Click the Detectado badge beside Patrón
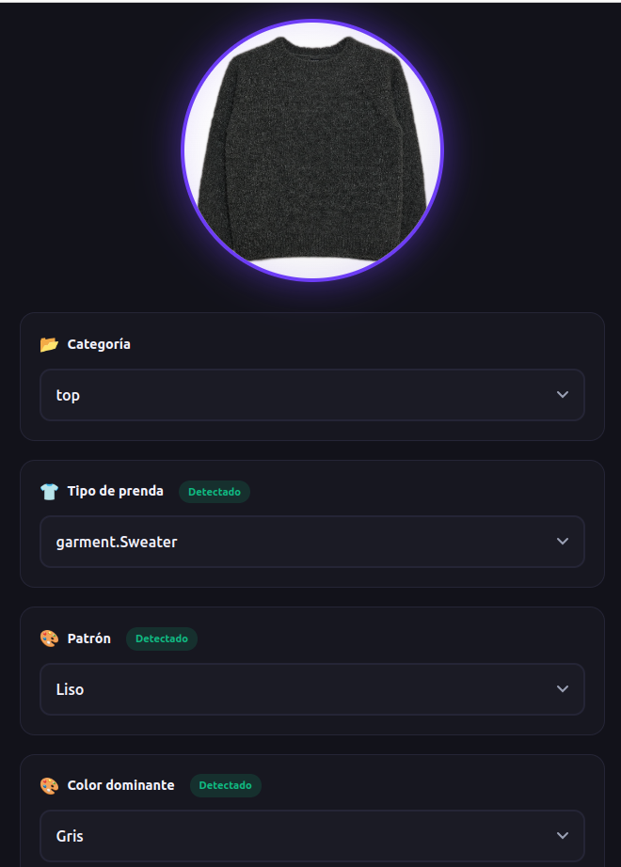 [162, 639]
